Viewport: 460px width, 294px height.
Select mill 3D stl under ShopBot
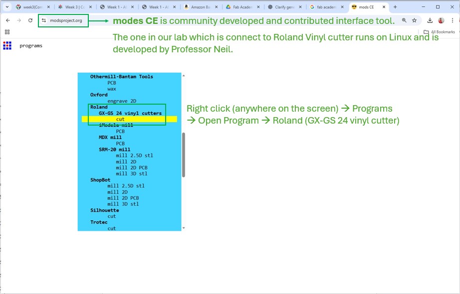pos(123,204)
